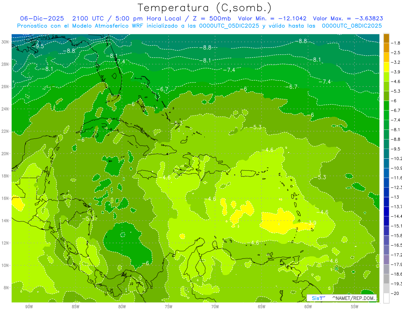
Task: Click the -15.8 colorbar label
Action: 397,236
